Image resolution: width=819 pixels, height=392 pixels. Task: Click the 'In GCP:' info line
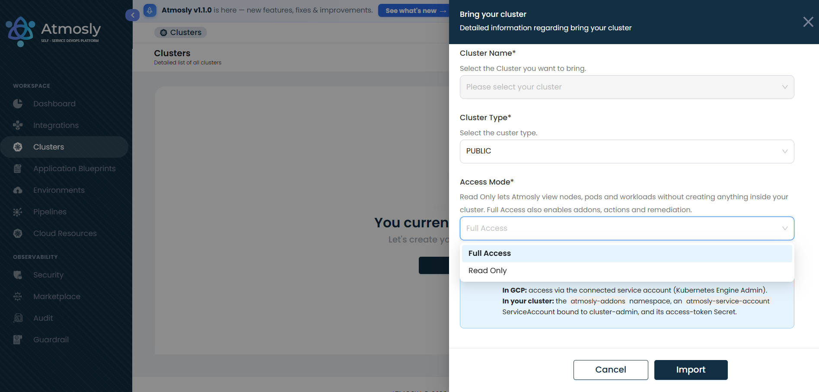(x=634, y=290)
